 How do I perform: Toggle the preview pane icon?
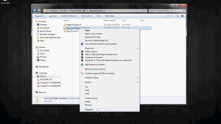coord(177,16)
